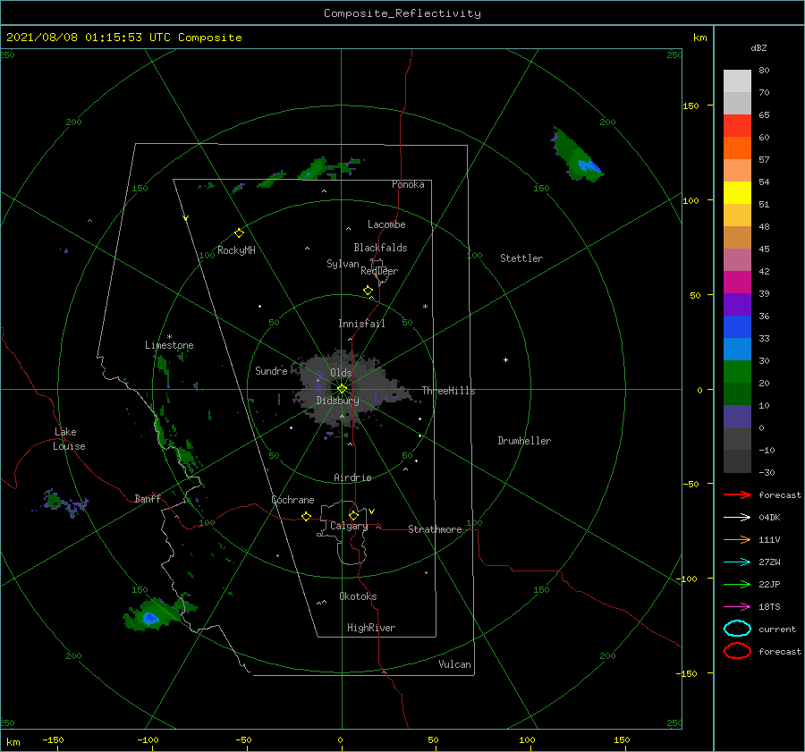Screen dimensions: 805x752
Task: Pick the purple 36–39 dBZ color swatch
Action: pos(737,304)
